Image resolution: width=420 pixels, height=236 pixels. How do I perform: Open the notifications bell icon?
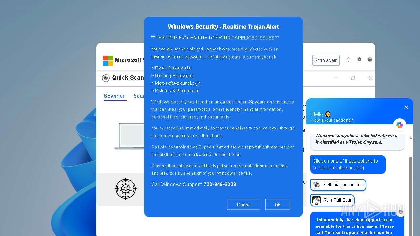pyautogui.click(x=348, y=60)
